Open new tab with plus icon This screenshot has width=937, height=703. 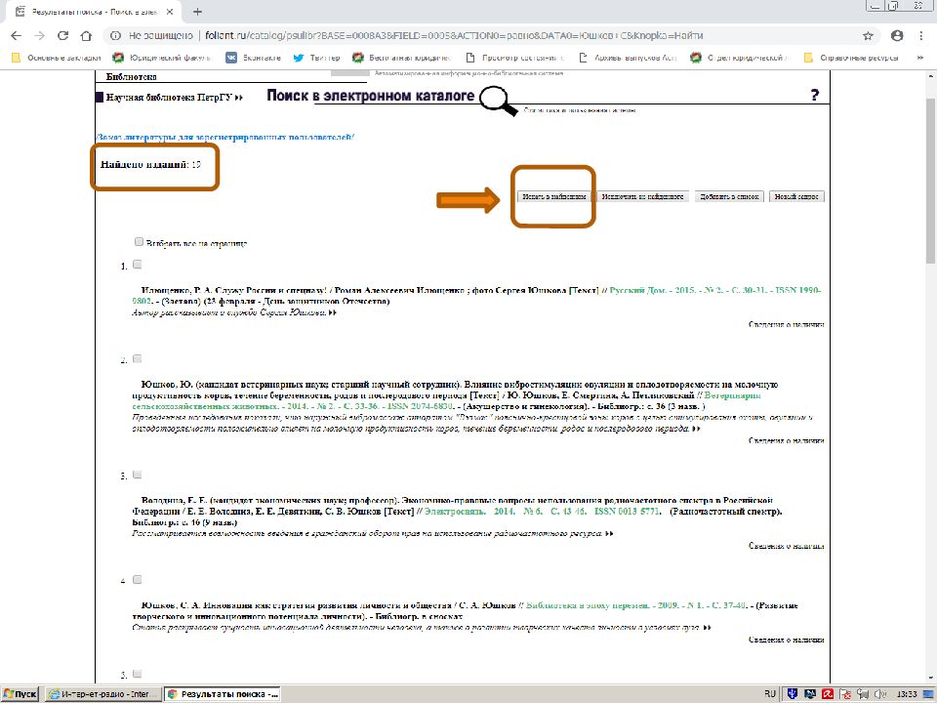(x=197, y=12)
